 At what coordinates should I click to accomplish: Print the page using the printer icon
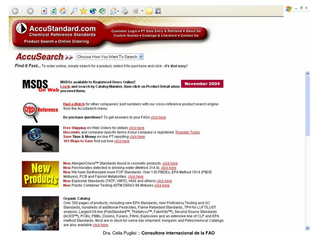click(x=125, y=11)
